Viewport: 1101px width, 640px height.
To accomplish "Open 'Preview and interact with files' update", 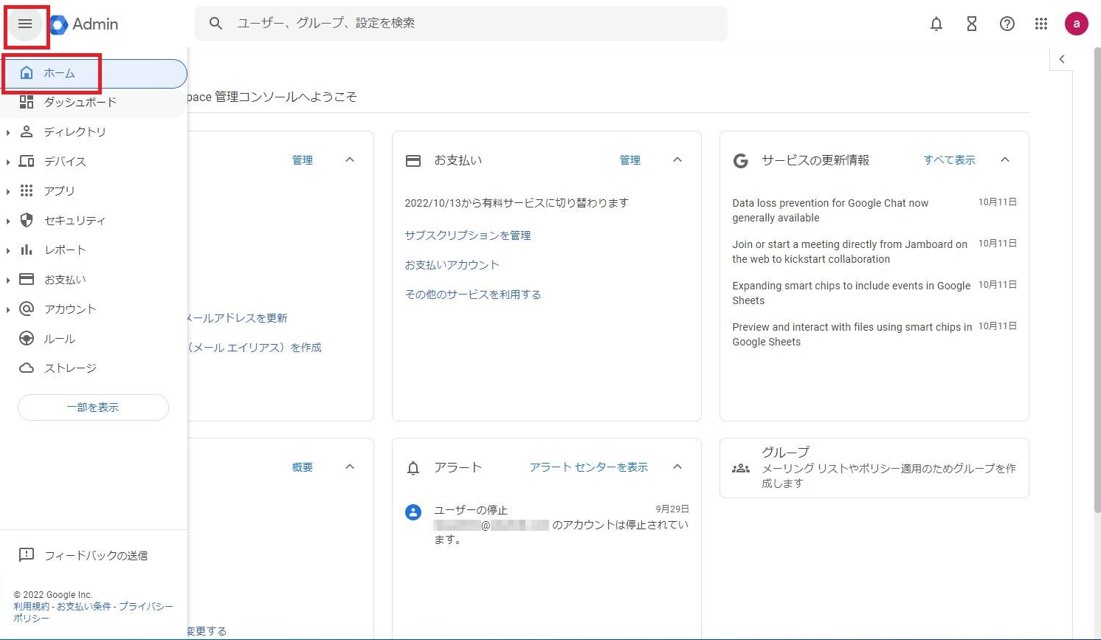I will [874, 334].
